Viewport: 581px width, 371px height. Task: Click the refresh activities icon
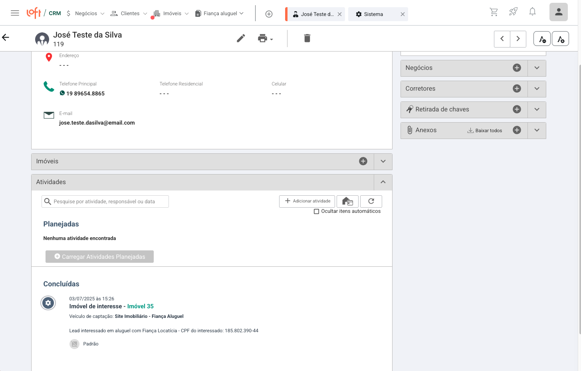371,201
